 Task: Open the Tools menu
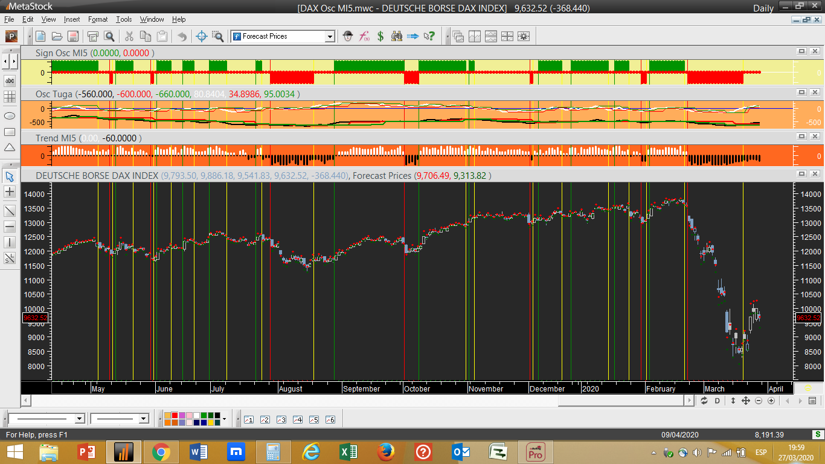tap(124, 19)
